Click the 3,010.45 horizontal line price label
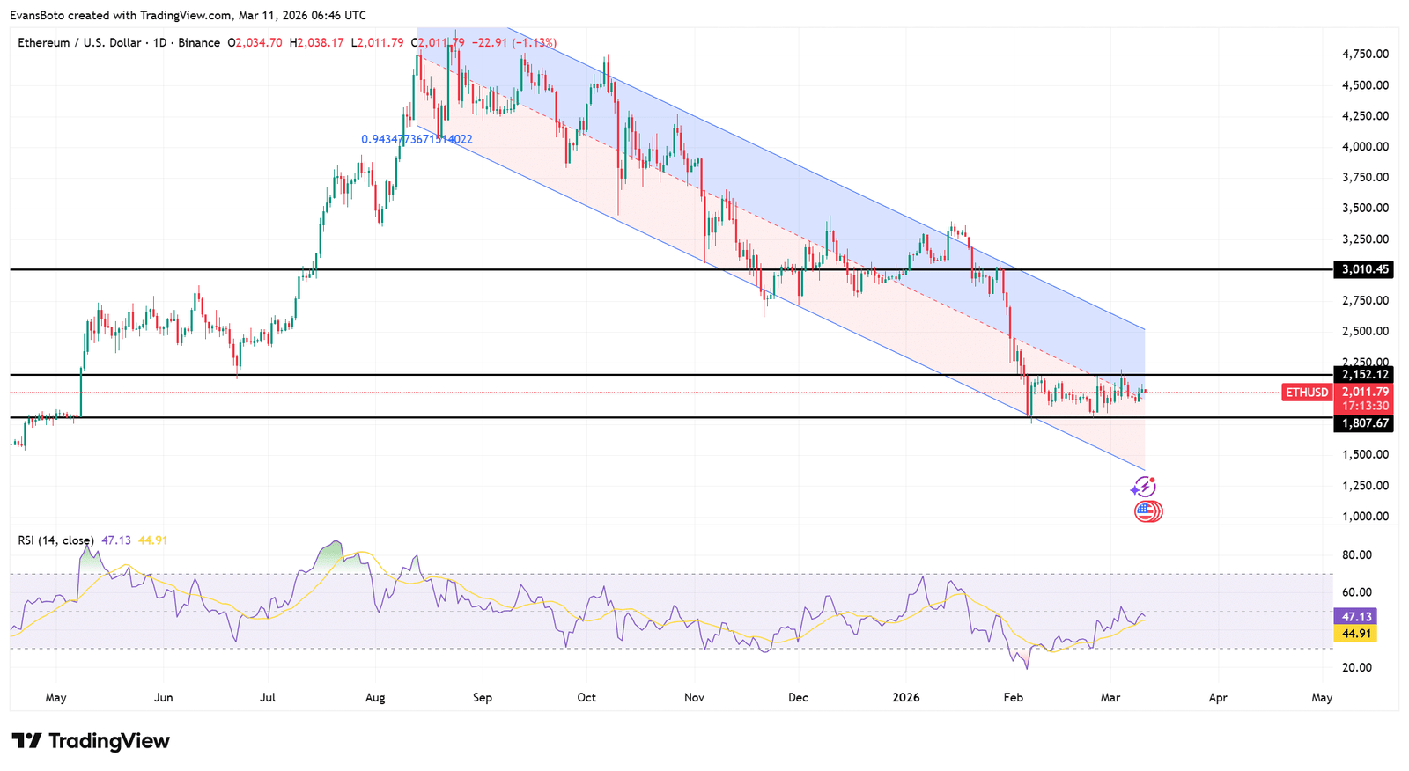The width and height of the screenshot is (1409, 771). coord(1364,269)
